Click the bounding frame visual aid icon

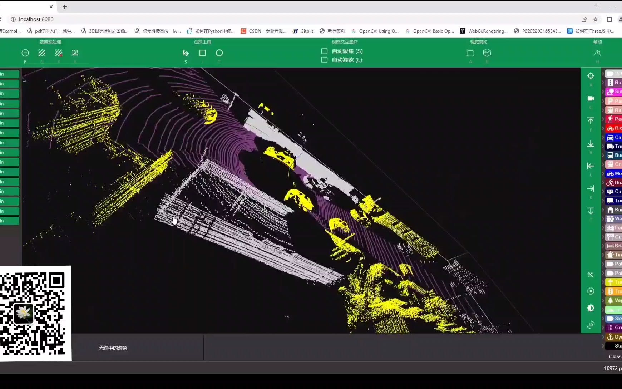tap(470, 53)
